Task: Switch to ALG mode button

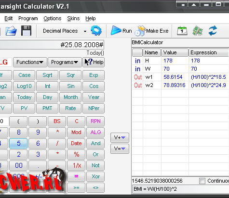Action: [95, 132]
